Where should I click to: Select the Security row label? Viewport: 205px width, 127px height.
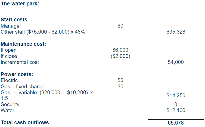(x=10, y=105)
